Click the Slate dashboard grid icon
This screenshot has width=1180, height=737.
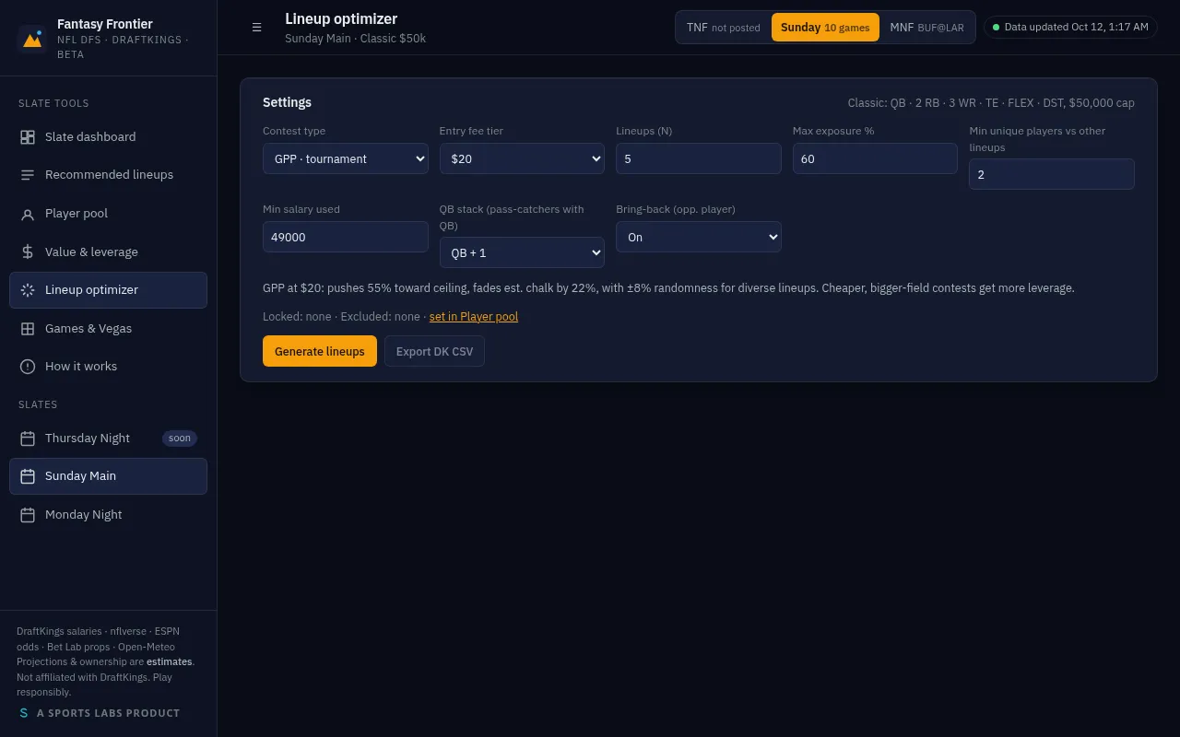point(28,137)
